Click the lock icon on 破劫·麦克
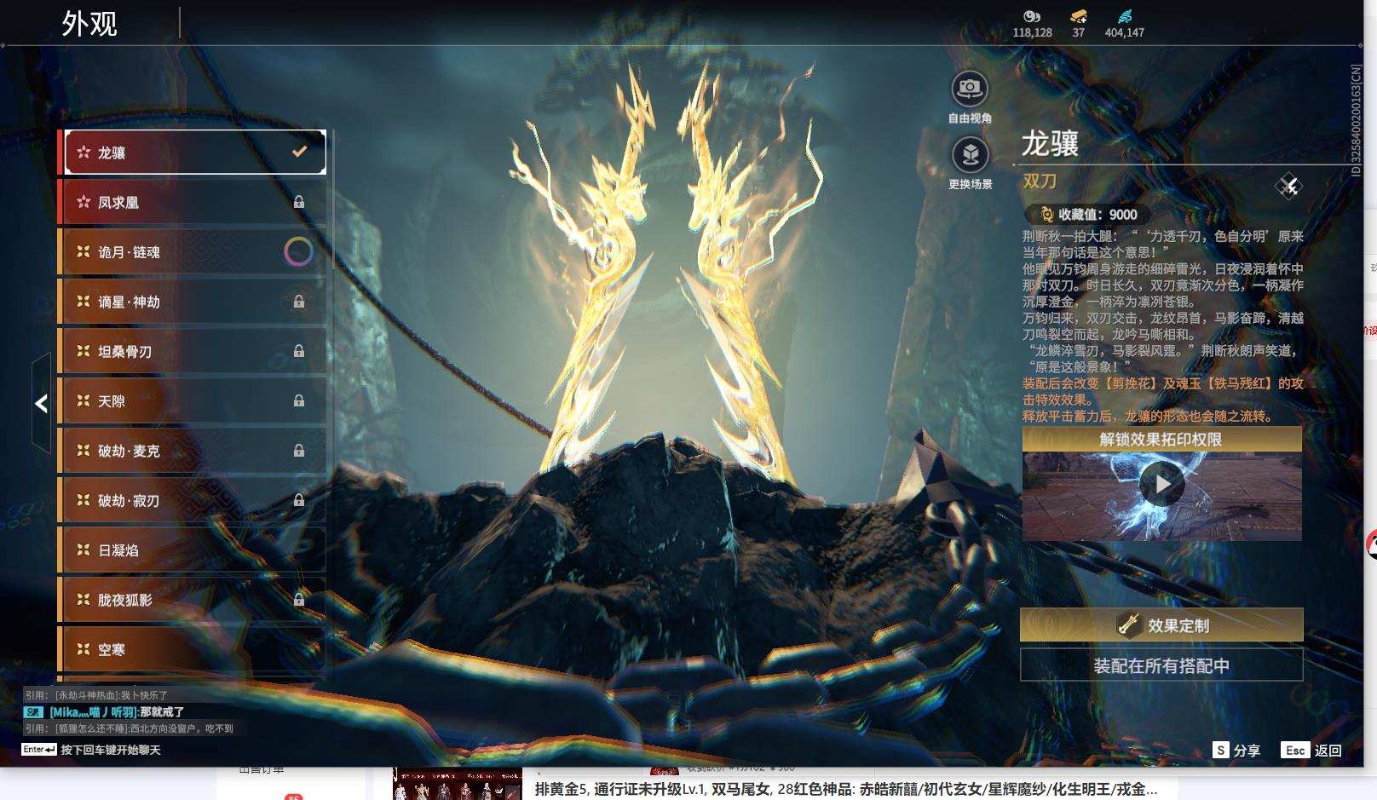1377x800 pixels. pos(299,451)
